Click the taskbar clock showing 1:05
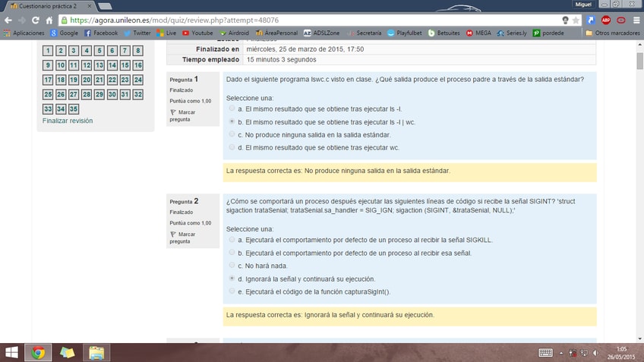Screen dimensions: 644x362 coord(621,353)
